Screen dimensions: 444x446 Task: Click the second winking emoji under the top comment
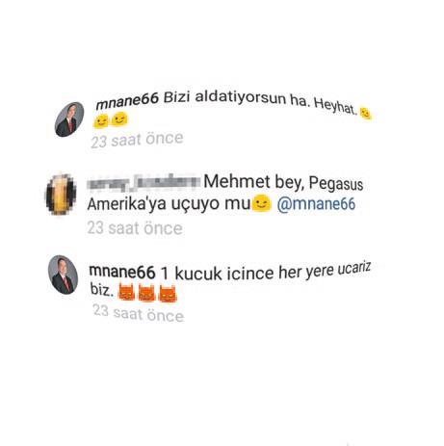point(119,118)
